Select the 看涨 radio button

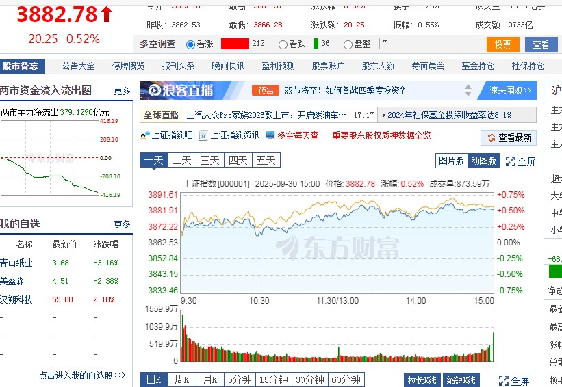coord(191,44)
